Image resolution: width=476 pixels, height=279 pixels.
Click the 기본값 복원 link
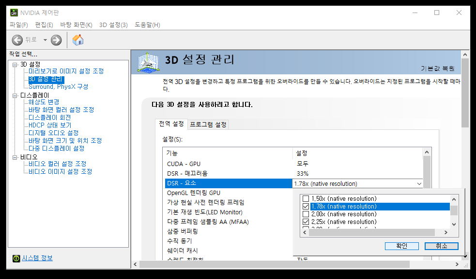coord(437,69)
